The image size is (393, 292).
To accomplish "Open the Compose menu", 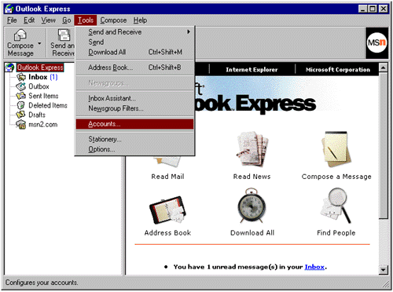I will (x=113, y=20).
